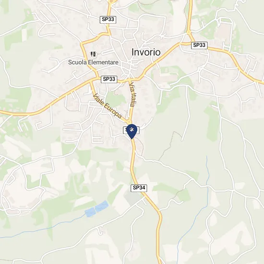
Task: Select the gray area beside the SP34 shield
Action: (x=132, y=197)
